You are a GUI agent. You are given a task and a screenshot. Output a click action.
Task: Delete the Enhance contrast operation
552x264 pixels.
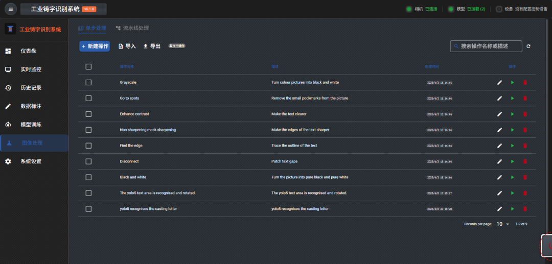(x=525, y=114)
